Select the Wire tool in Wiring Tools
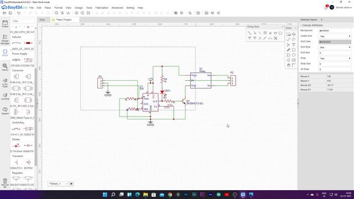 [249, 33]
